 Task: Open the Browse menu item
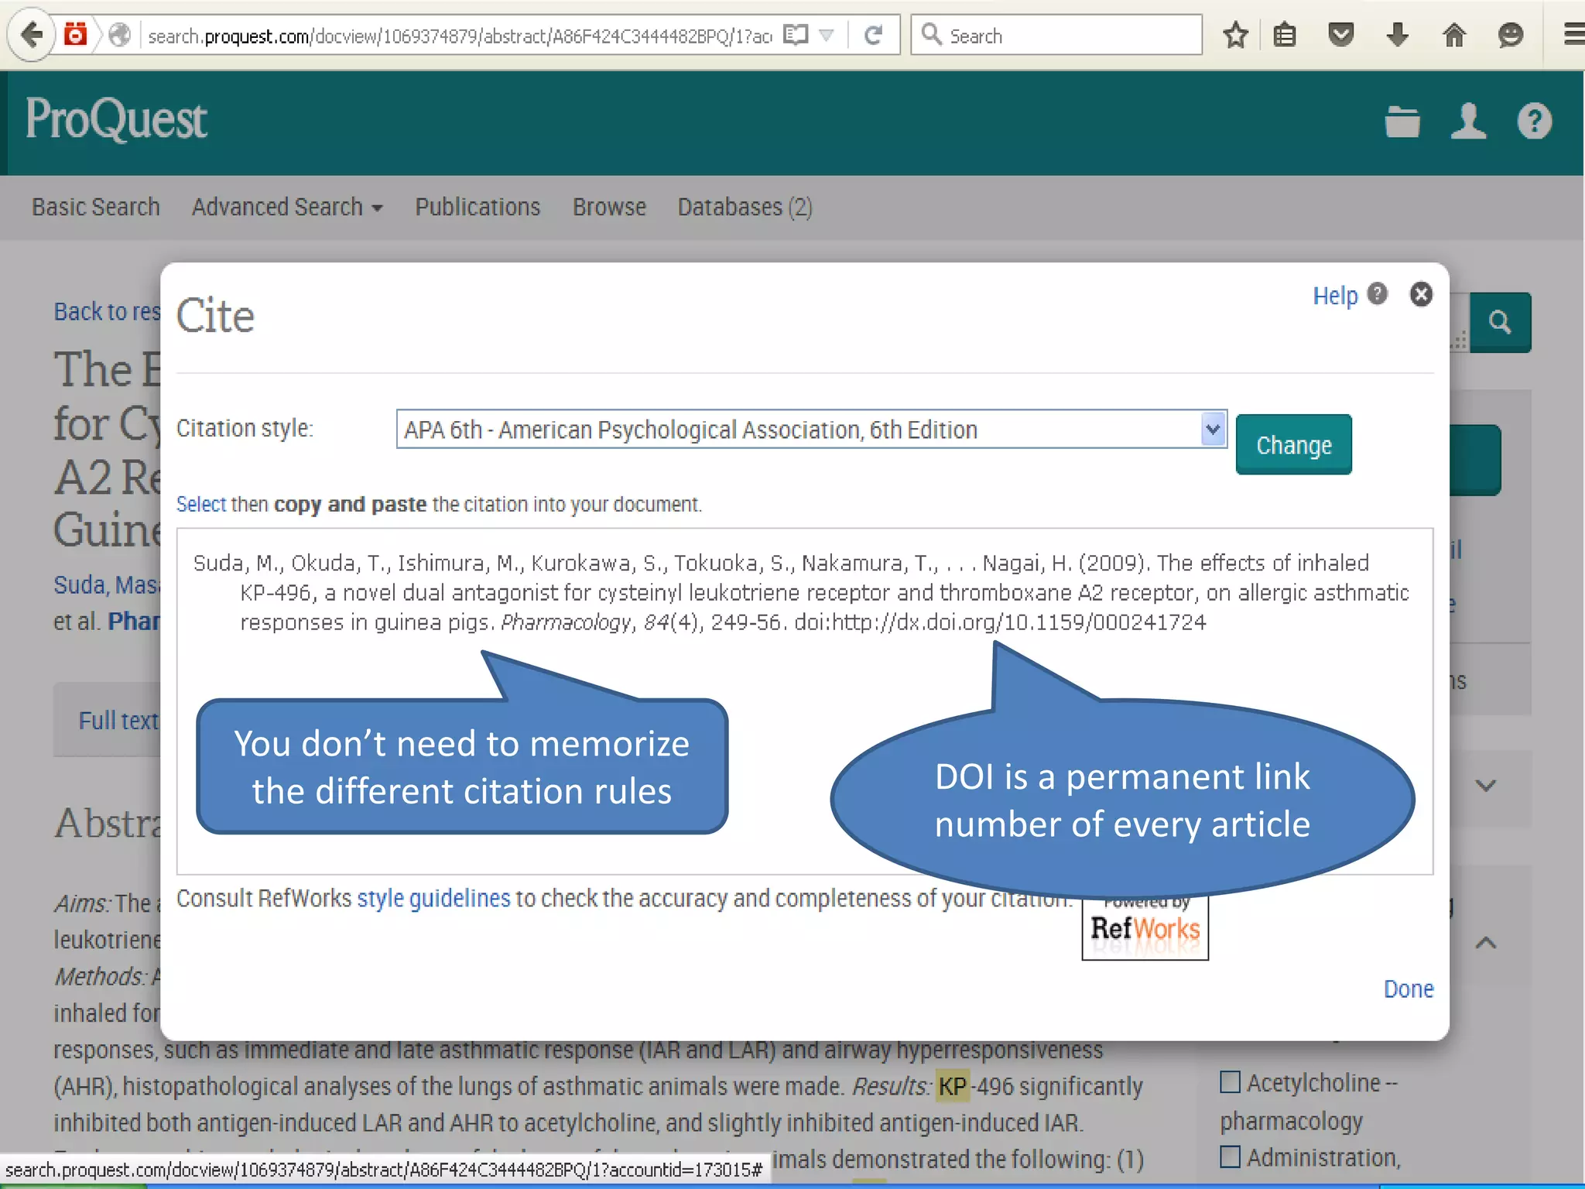click(609, 207)
